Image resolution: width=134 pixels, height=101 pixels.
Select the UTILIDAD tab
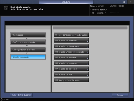coord(66,2)
